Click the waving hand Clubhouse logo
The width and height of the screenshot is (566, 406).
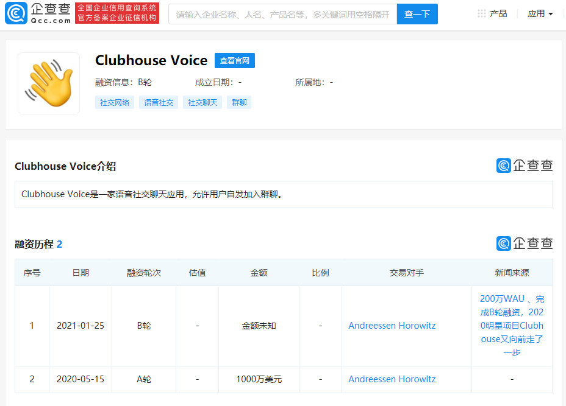49,83
